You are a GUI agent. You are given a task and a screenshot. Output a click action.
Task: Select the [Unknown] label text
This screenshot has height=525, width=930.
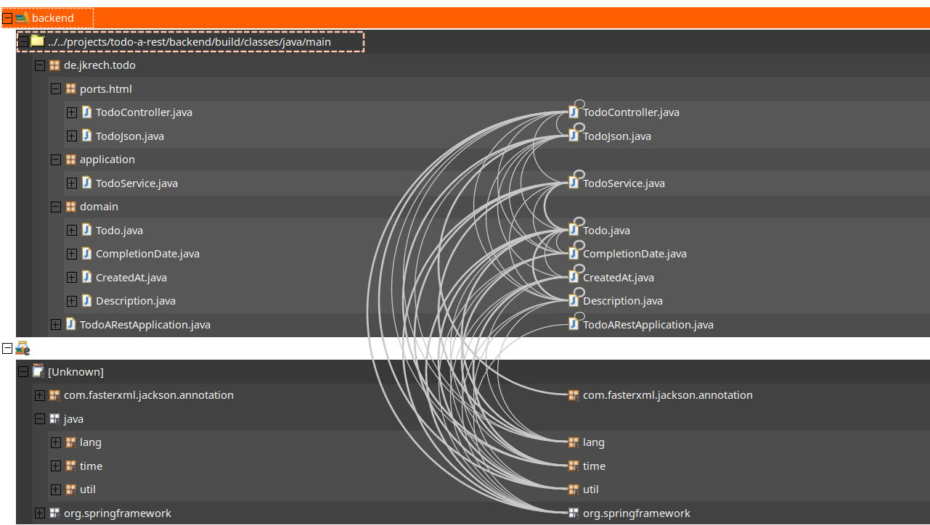76,372
